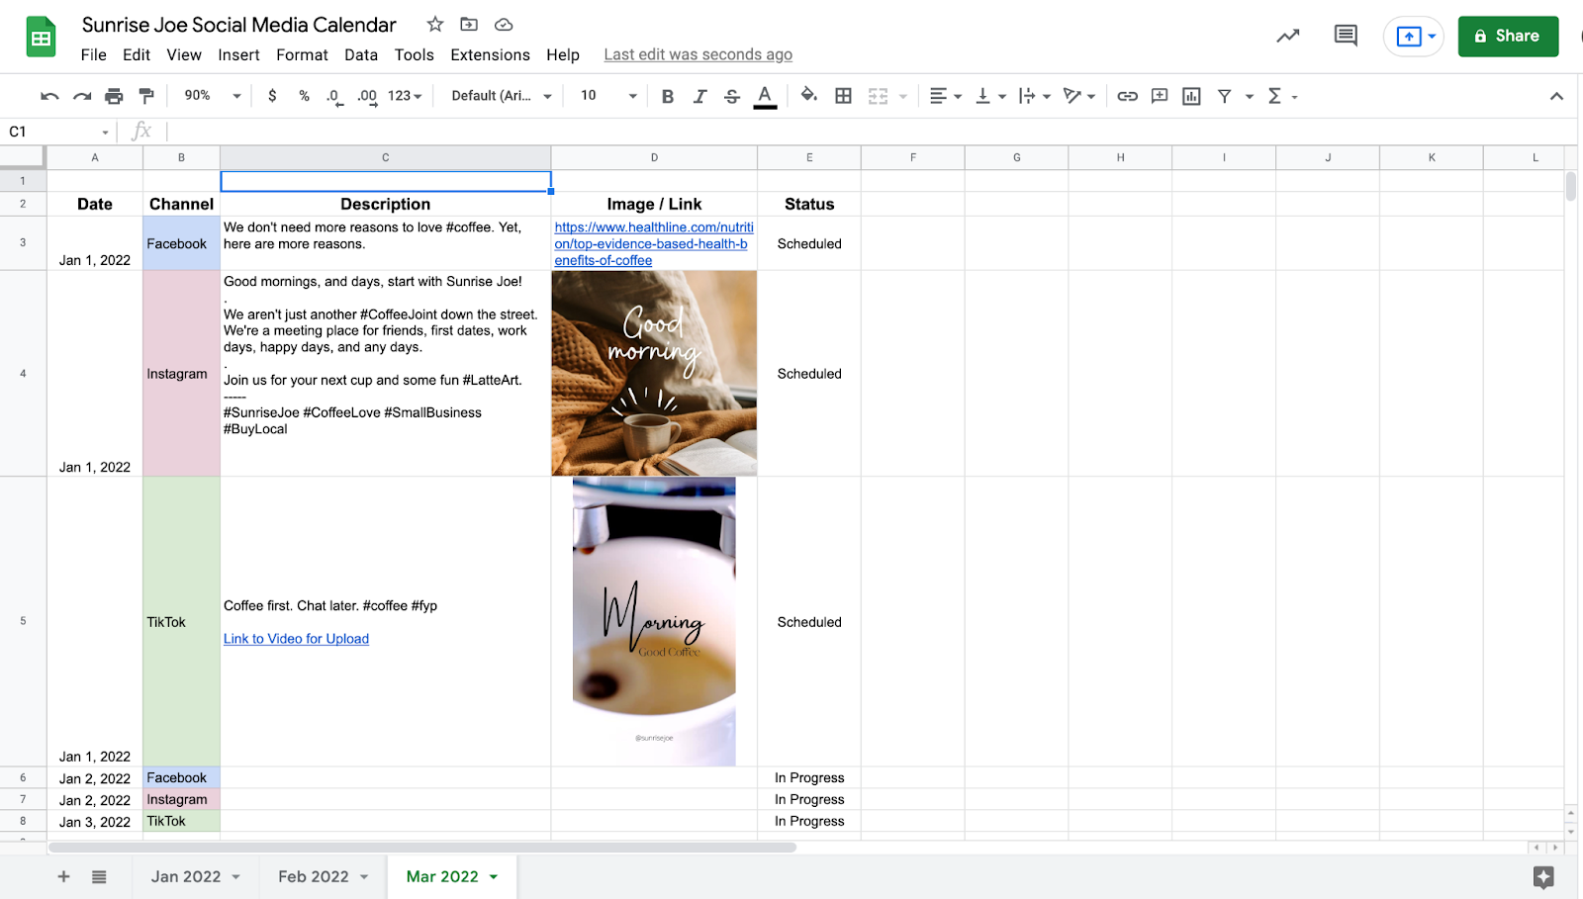Toggle italic formatting
Image resolution: width=1583 pixels, height=899 pixels.
click(x=699, y=96)
